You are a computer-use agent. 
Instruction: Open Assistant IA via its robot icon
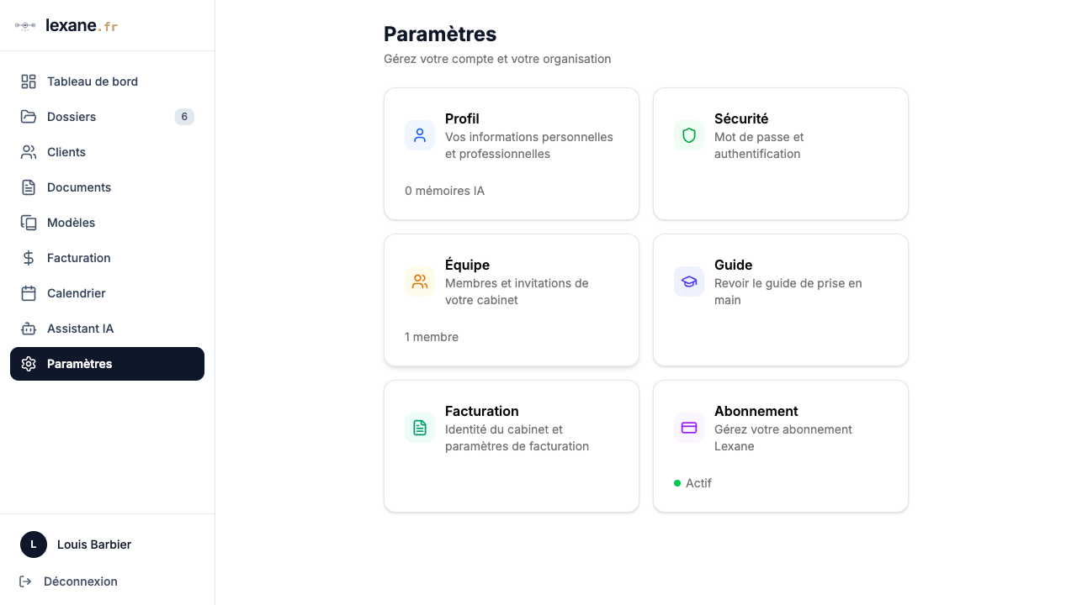(28, 329)
